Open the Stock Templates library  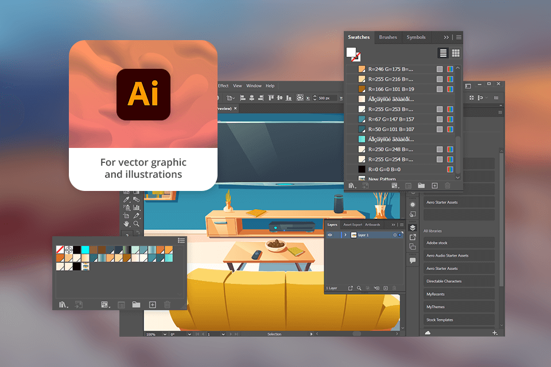tap(459, 319)
